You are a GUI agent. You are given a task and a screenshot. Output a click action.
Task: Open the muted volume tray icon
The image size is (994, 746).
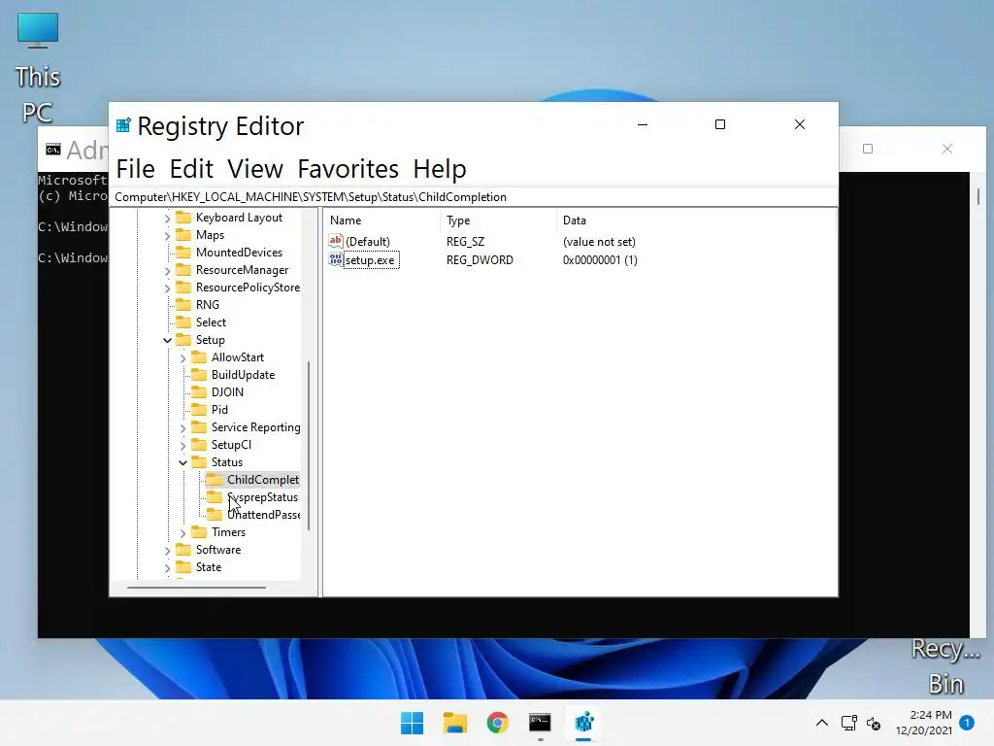coord(875,723)
